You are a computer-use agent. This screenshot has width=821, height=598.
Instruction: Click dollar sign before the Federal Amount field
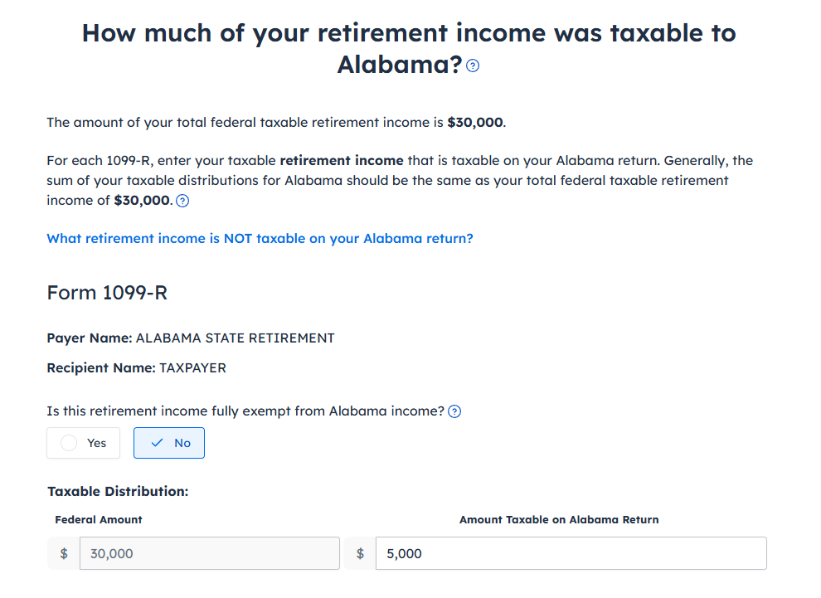pos(64,553)
